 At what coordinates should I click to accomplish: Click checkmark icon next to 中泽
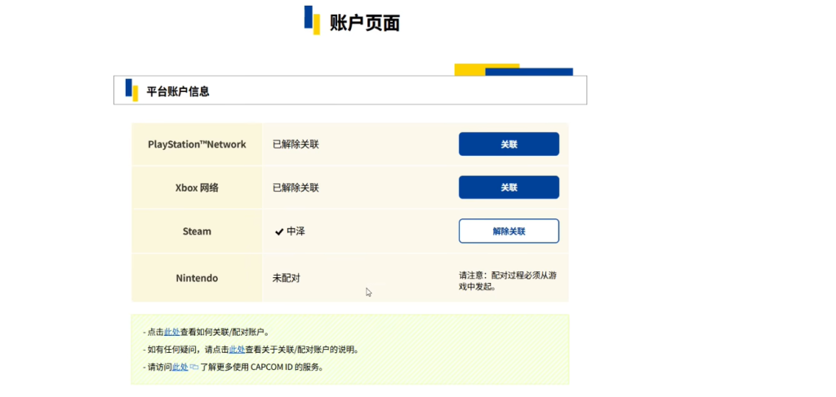279,232
